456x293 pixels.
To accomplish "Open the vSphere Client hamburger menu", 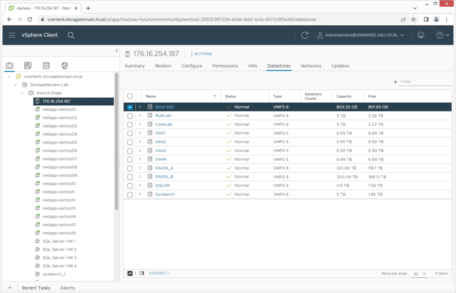I will (x=12, y=35).
